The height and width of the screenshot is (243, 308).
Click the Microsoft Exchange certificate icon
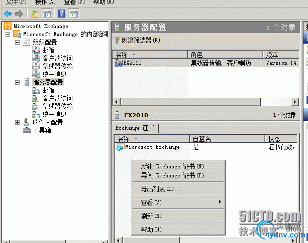coord(120,147)
